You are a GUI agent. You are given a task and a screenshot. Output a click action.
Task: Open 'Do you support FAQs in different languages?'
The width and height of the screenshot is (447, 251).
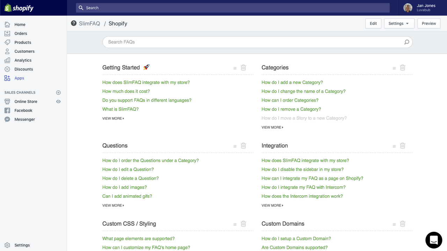point(147,100)
